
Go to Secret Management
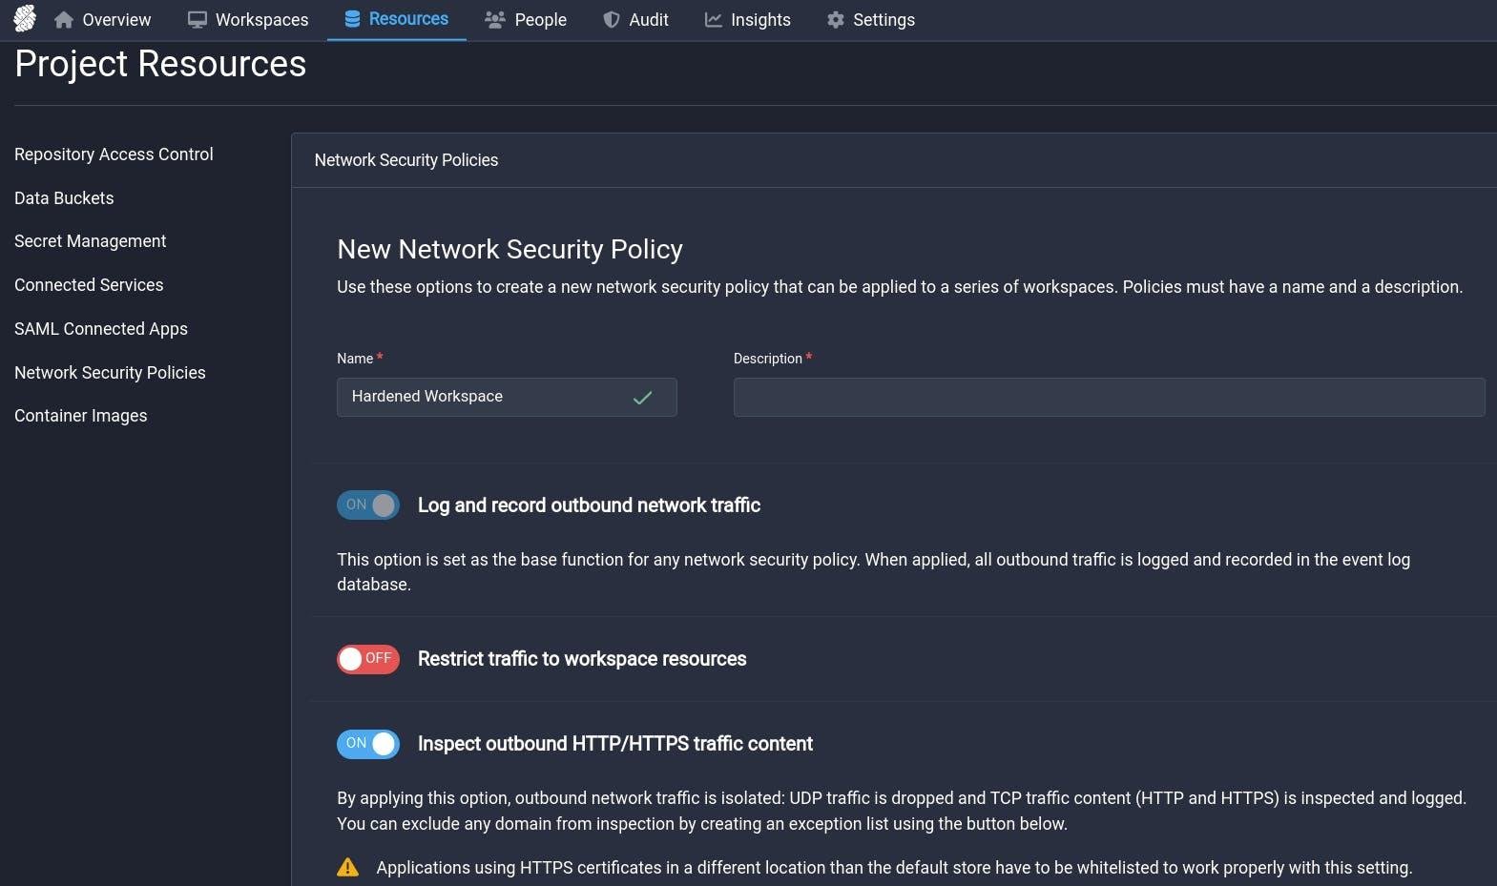[90, 241]
